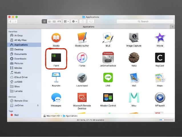Add a new tab with plus button
Image resolution: width=182 pixels, height=137 pixels.
[173, 27]
